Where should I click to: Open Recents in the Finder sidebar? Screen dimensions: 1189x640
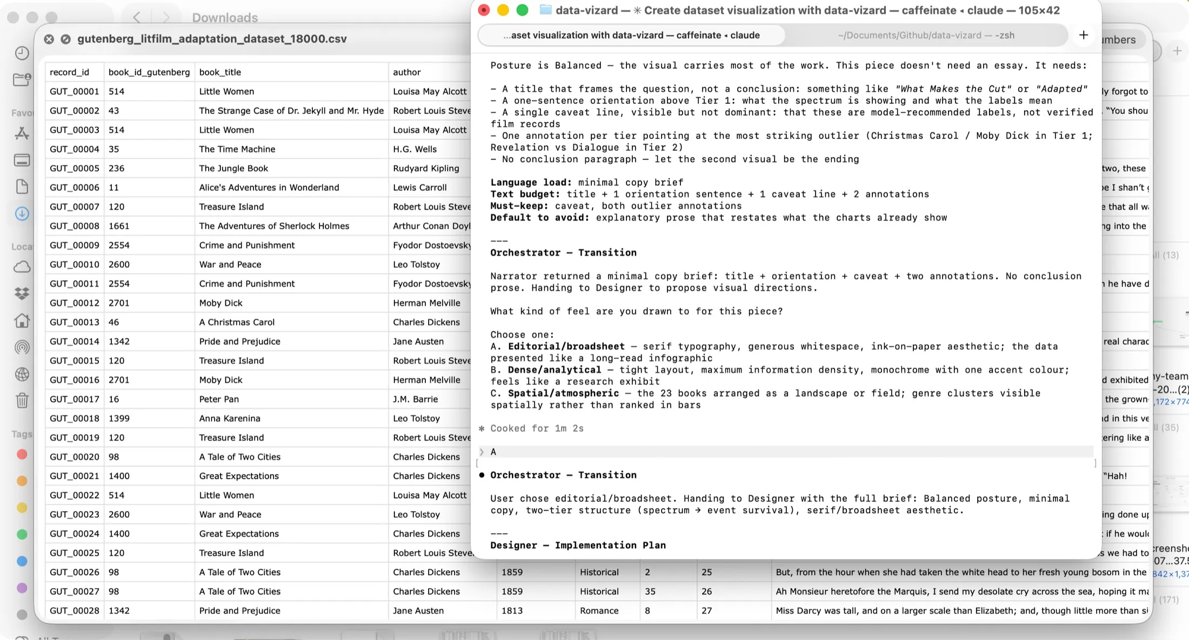[x=22, y=53]
